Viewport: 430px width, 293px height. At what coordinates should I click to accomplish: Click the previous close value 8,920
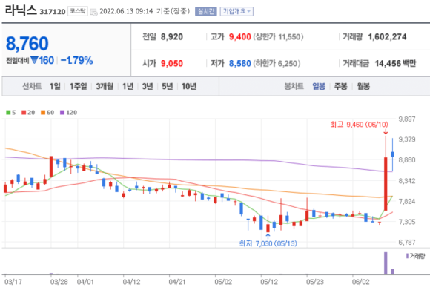(x=172, y=37)
